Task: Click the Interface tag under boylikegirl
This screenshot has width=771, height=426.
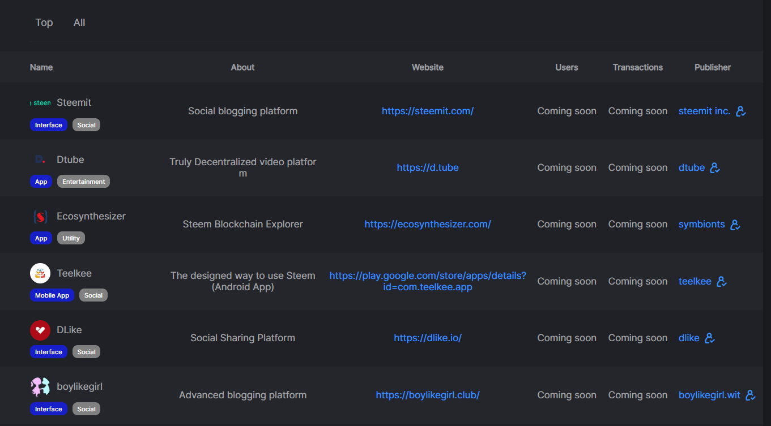Action: click(x=49, y=409)
